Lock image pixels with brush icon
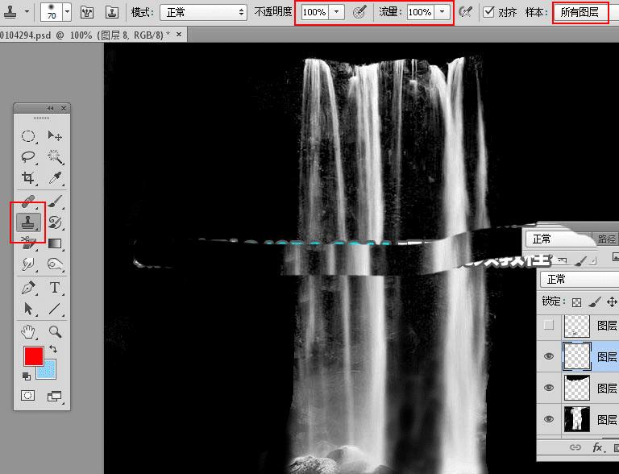The height and width of the screenshot is (474, 619). click(595, 302)
